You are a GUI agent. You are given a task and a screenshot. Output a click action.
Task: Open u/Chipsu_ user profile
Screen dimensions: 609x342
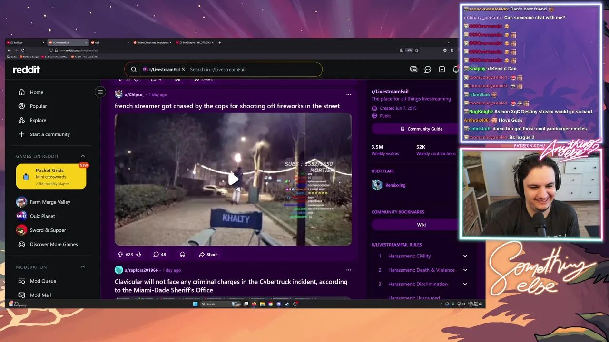coord(134,95)
